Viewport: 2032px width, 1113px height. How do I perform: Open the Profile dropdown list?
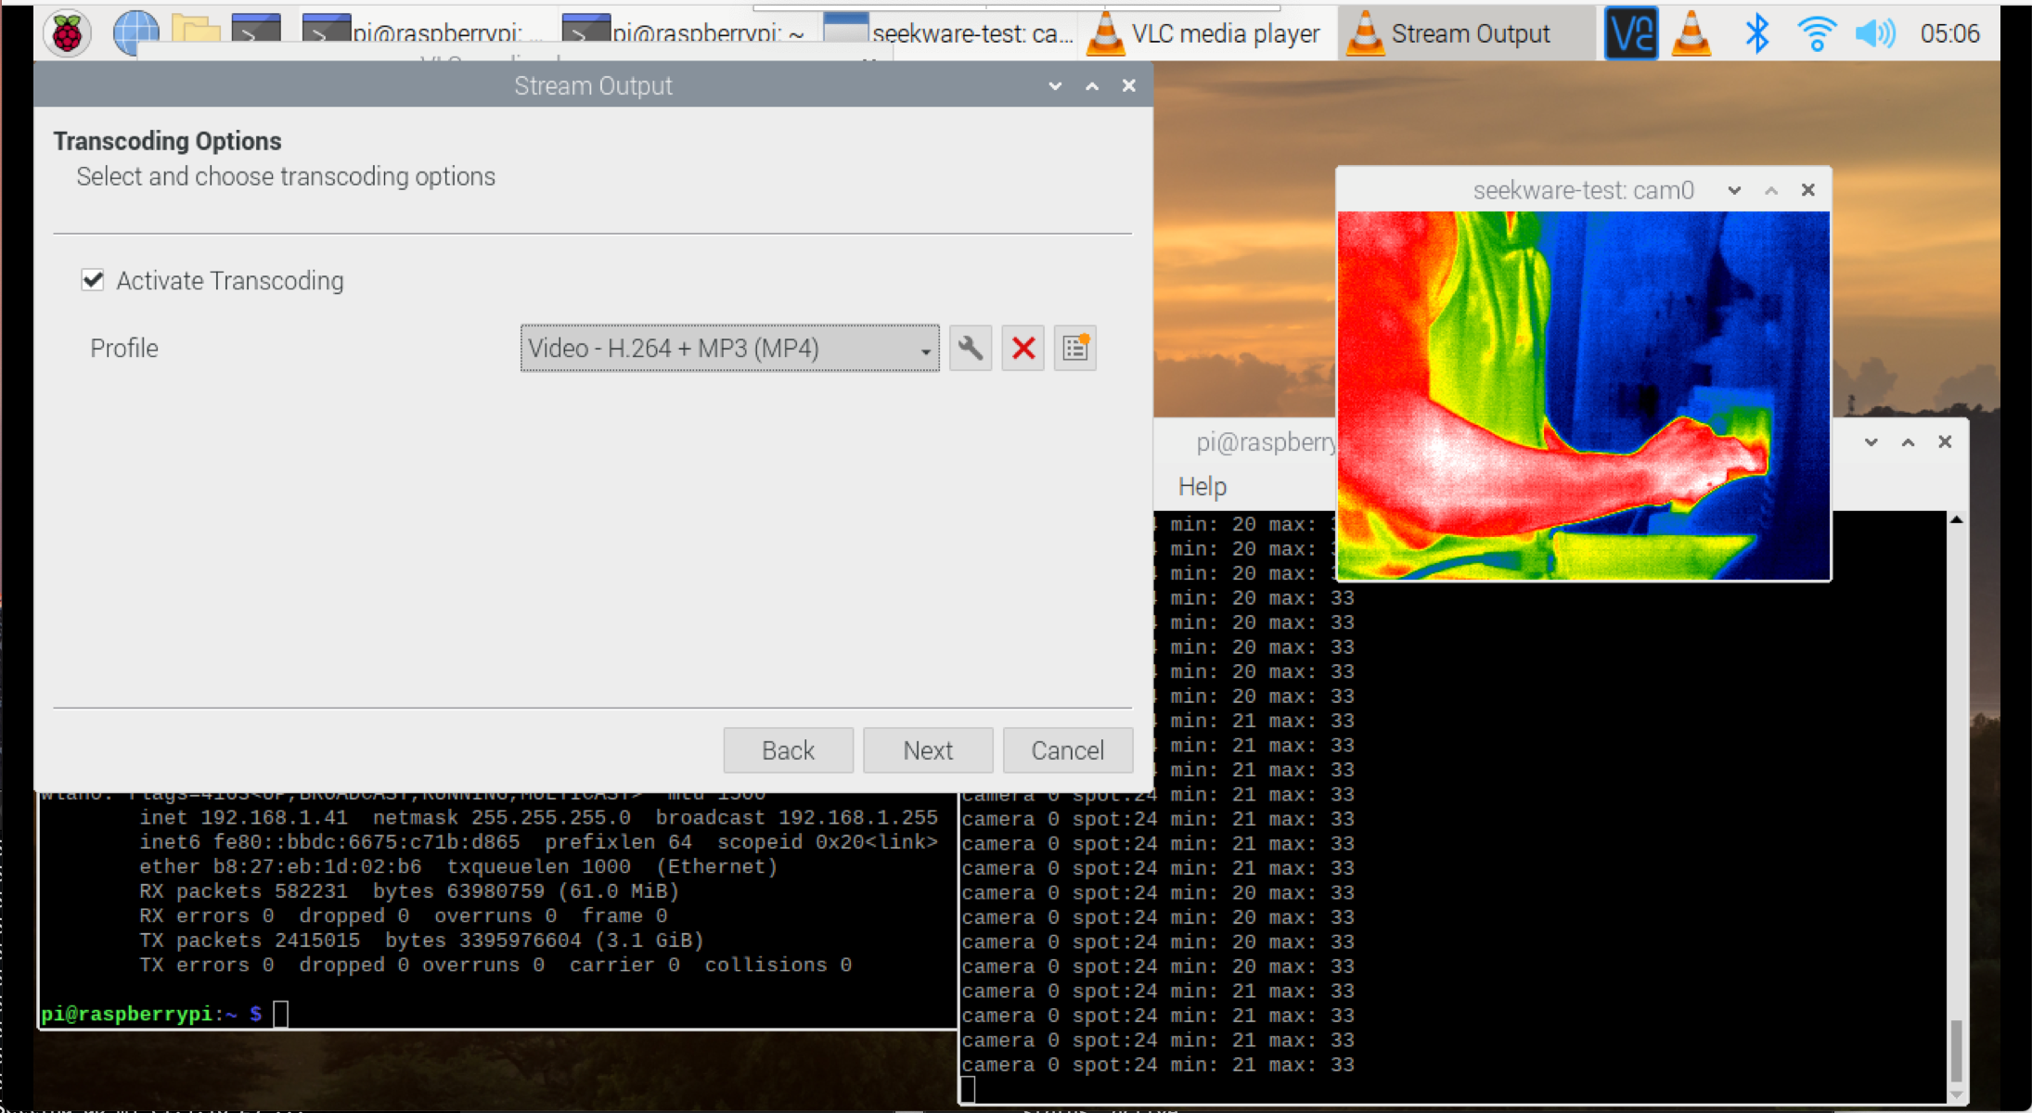pyautogui.click(x=729, y=349)
